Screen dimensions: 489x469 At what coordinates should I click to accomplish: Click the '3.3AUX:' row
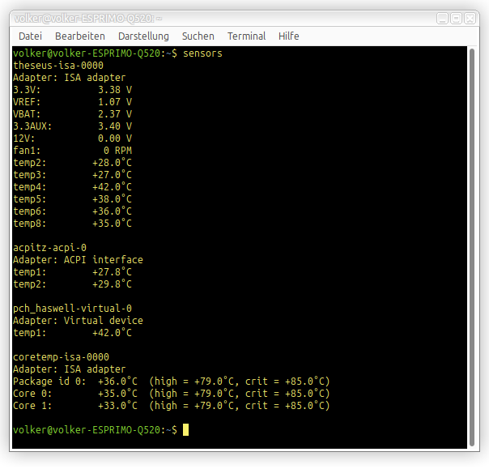[72, 126]
